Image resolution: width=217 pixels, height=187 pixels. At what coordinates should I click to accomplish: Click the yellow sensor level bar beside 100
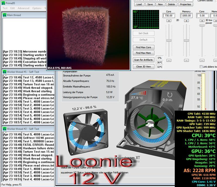coord(203,92)
